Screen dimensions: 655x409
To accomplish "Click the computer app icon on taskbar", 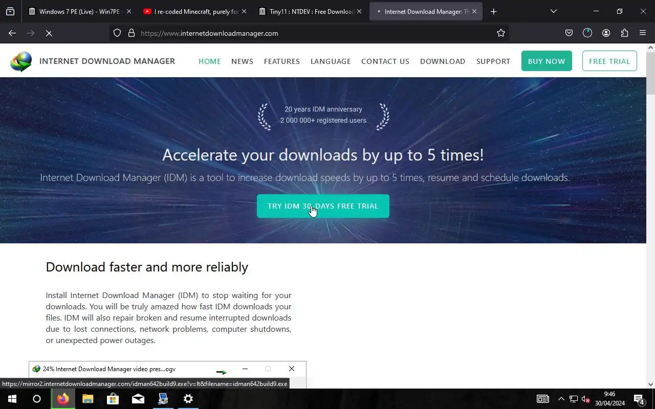I will (x=163, y=399).
